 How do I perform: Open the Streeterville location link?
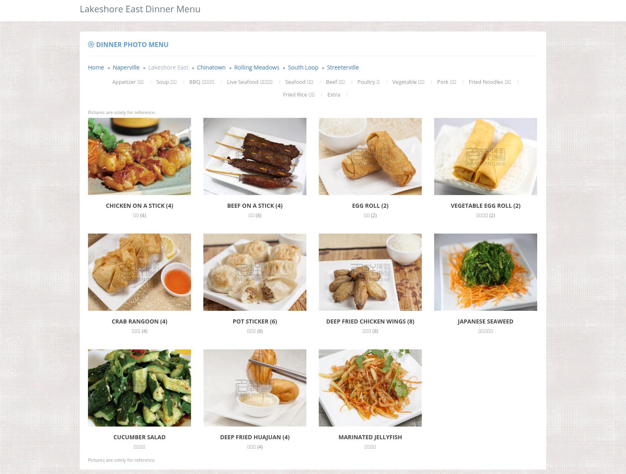[343, 67]
